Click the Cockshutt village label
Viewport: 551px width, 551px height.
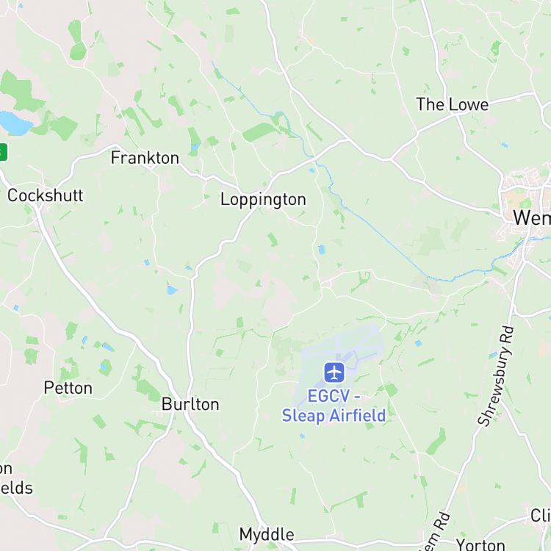[x=46, y=195]
